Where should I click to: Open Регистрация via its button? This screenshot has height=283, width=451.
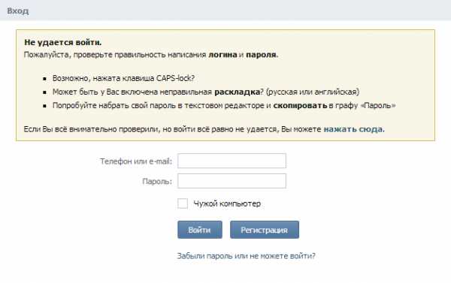265,230
